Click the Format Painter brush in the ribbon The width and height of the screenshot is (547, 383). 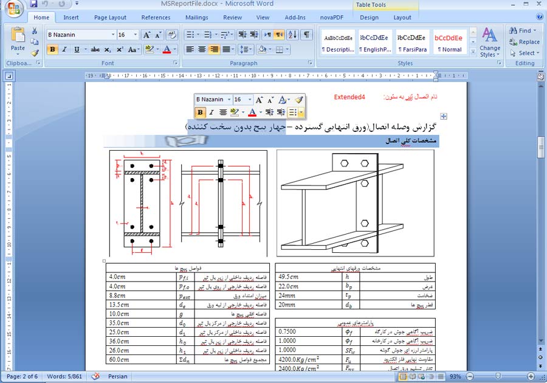coord(35,53)
